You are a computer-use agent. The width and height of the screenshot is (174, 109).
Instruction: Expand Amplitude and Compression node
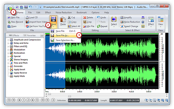tap(8, 40)
